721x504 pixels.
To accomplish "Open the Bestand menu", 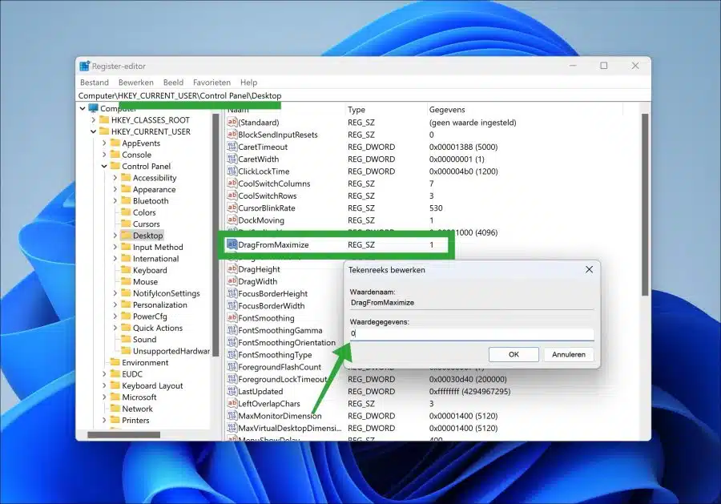I will tap(95, 83).
